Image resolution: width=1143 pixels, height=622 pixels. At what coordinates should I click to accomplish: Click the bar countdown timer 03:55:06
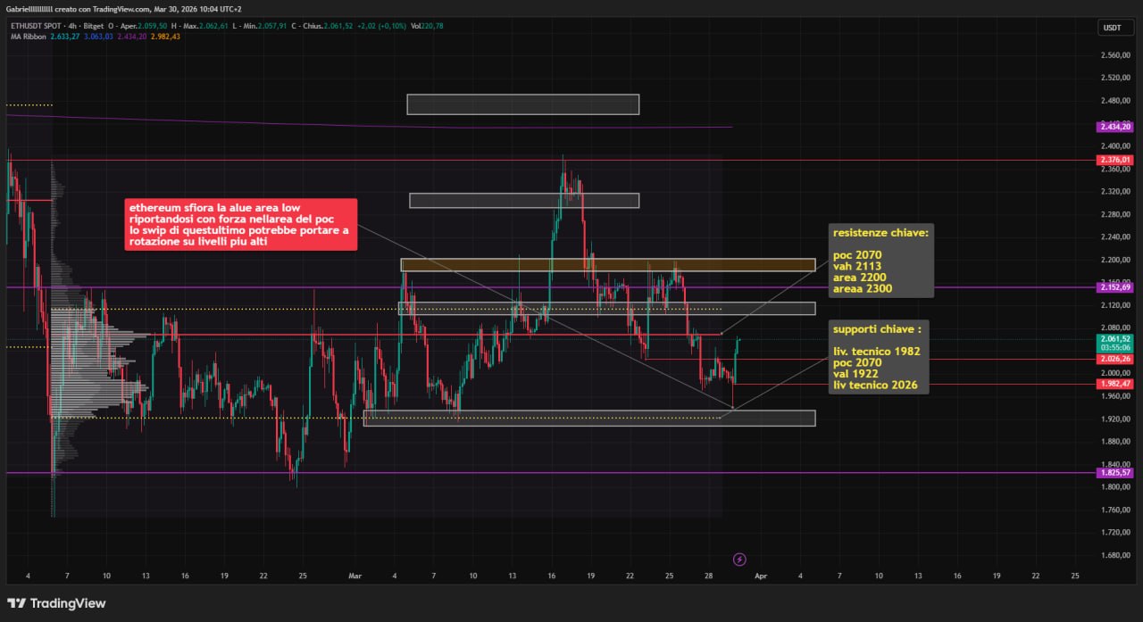pos(1115,348)
